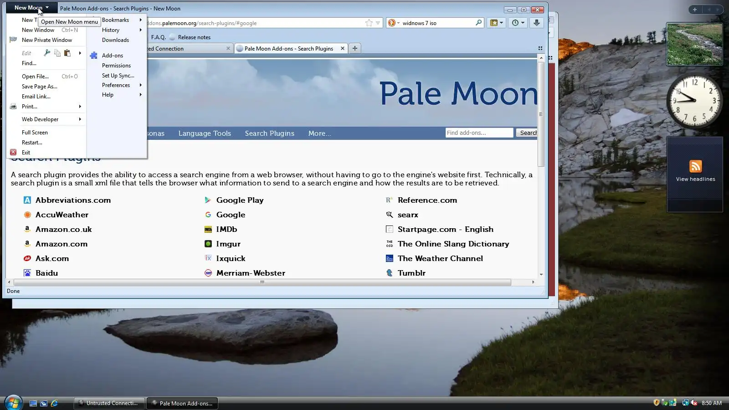Click the Imgur plugin icon
The height and width of the screenshot is (410, 729).
coord(208,244)
